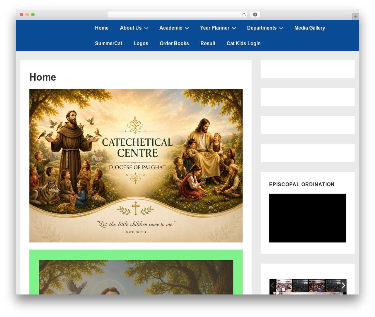The image size is (375, 317).
Task: Click the Catechetical Centre banner image
Action: click(136, 166)
